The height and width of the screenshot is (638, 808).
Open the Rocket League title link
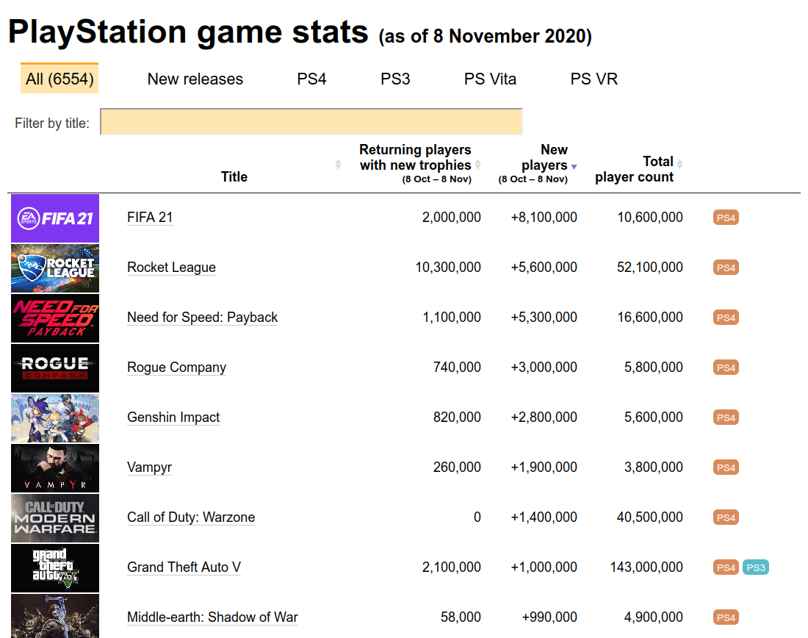[x=171, y=268]
